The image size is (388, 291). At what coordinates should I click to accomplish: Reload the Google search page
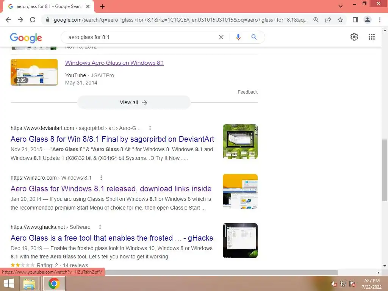(33, 20)
